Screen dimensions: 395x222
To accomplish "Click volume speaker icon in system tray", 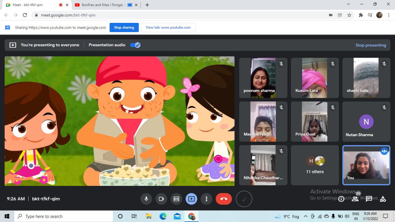I will pyautogui.click(x=347, y=216).
